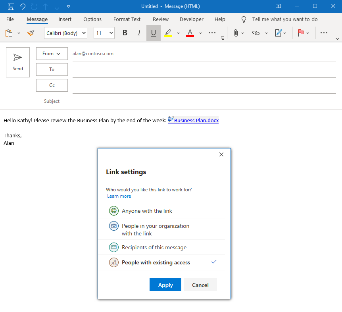Click Tell me what you want to do
The width and height of the screenshot is (342, 312).
tap(285, 19)
